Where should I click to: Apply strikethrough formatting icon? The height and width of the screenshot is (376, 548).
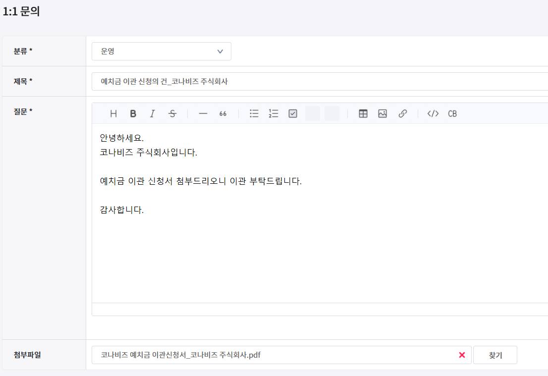click(x=172, y=113)
